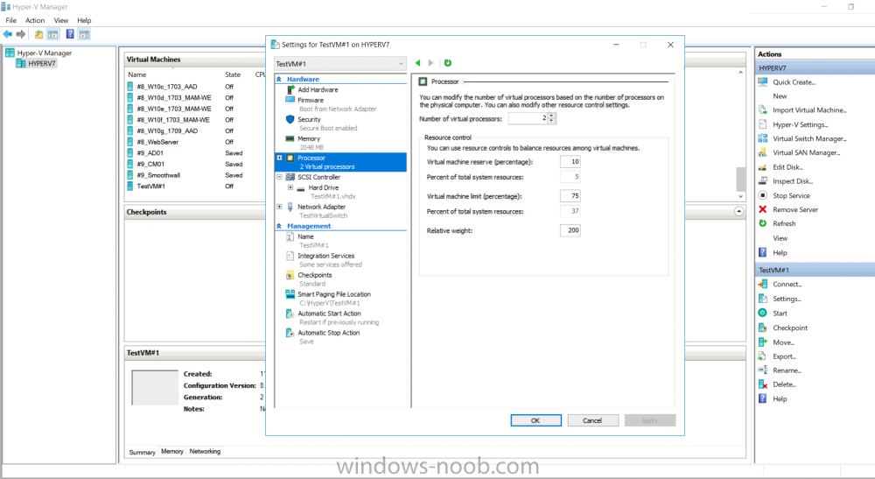The width and height of the screenshot is (875, 479).
Task: Collapse the Management section header
Action: tap(279, 226)
